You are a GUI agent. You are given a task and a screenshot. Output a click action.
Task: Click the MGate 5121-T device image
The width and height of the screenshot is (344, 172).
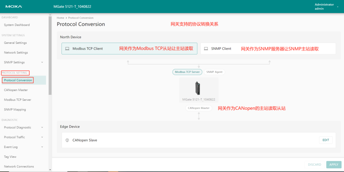point(198,88)
